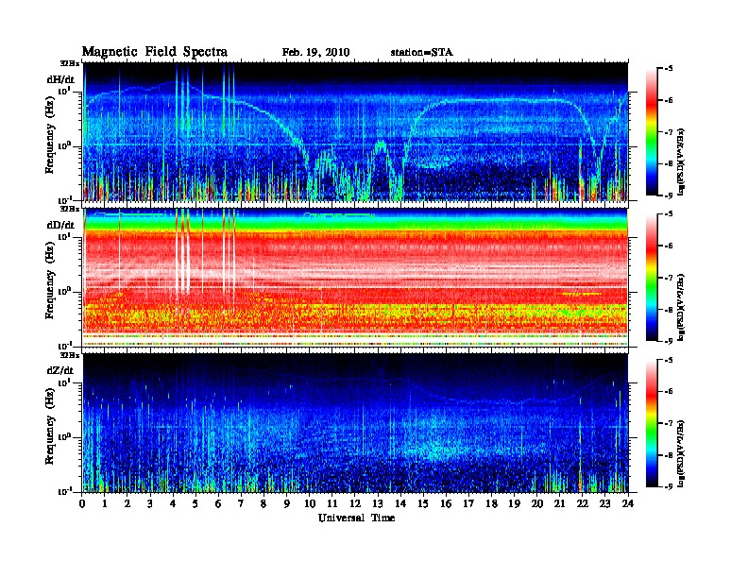Click the hour 5 tick label
The height and width of the screenshot is (578, 748).
(195, 503)
